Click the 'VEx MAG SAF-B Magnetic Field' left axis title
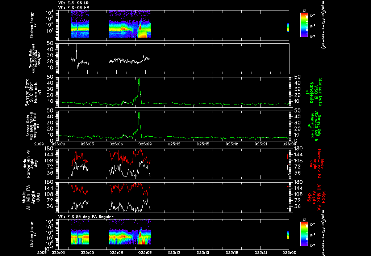Image resolution: width=371 pixels, height=256 pixels. click(33, 125)
